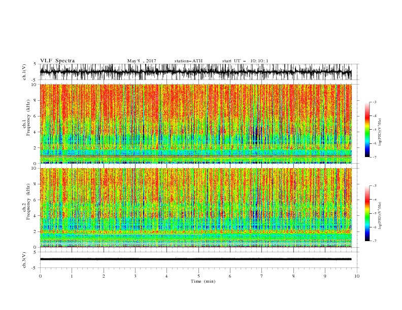
Task: Click inside the ch.1 spectrogram panel
Action: tap(195, 124)
